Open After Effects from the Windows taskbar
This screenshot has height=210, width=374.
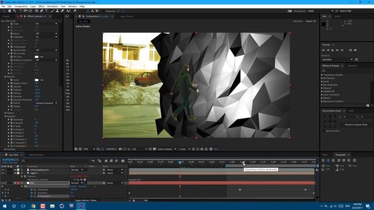click(x=81, y=206)
